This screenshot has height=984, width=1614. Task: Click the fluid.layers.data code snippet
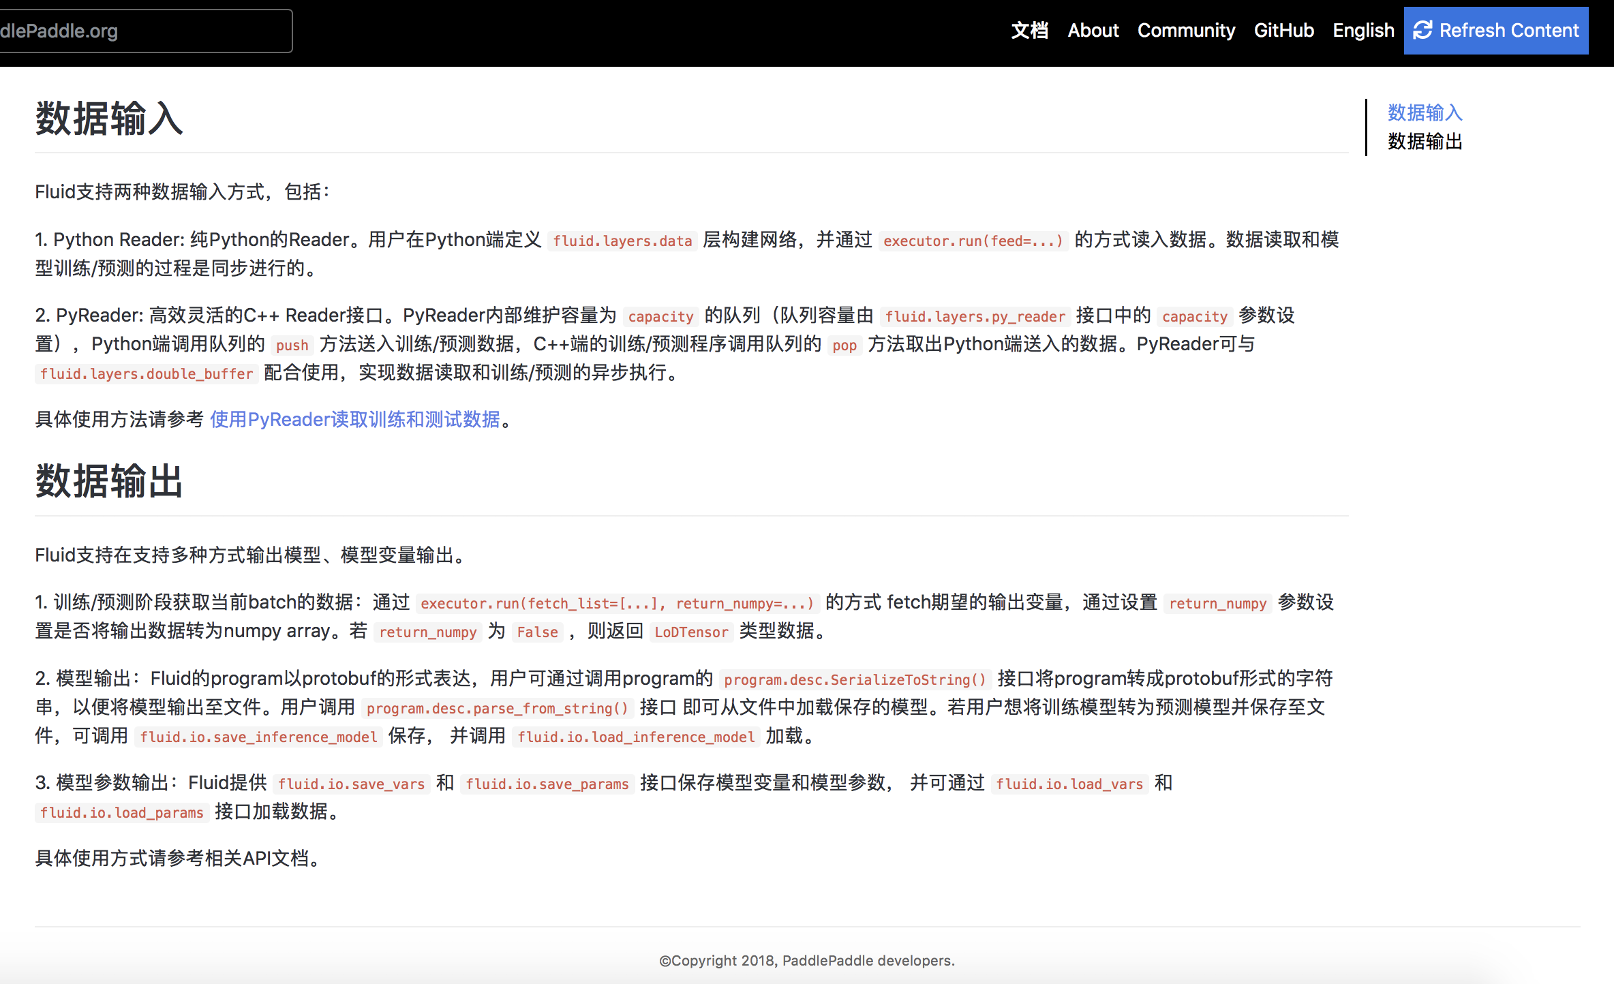[622, 241]
